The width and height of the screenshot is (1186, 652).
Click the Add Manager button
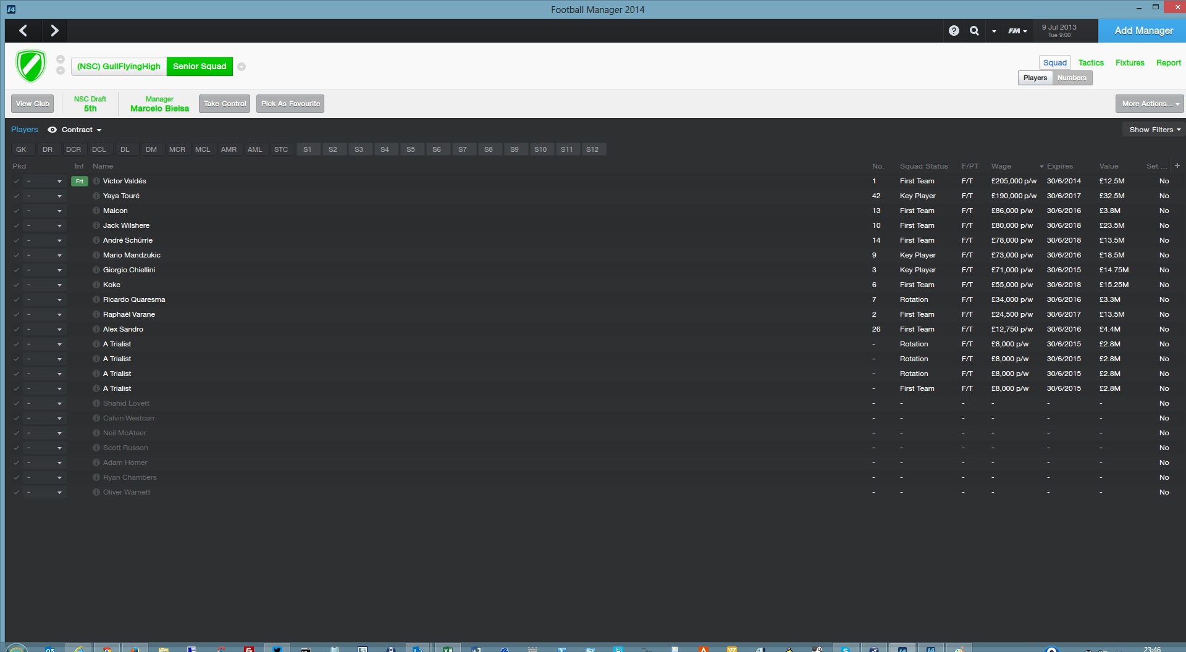tap(1143, 30)
